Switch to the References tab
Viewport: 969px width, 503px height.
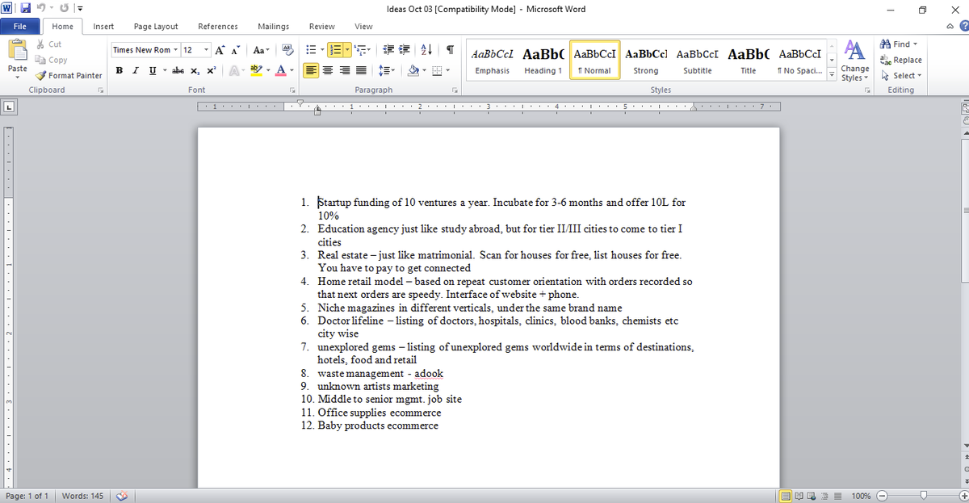tap(217, 27)
